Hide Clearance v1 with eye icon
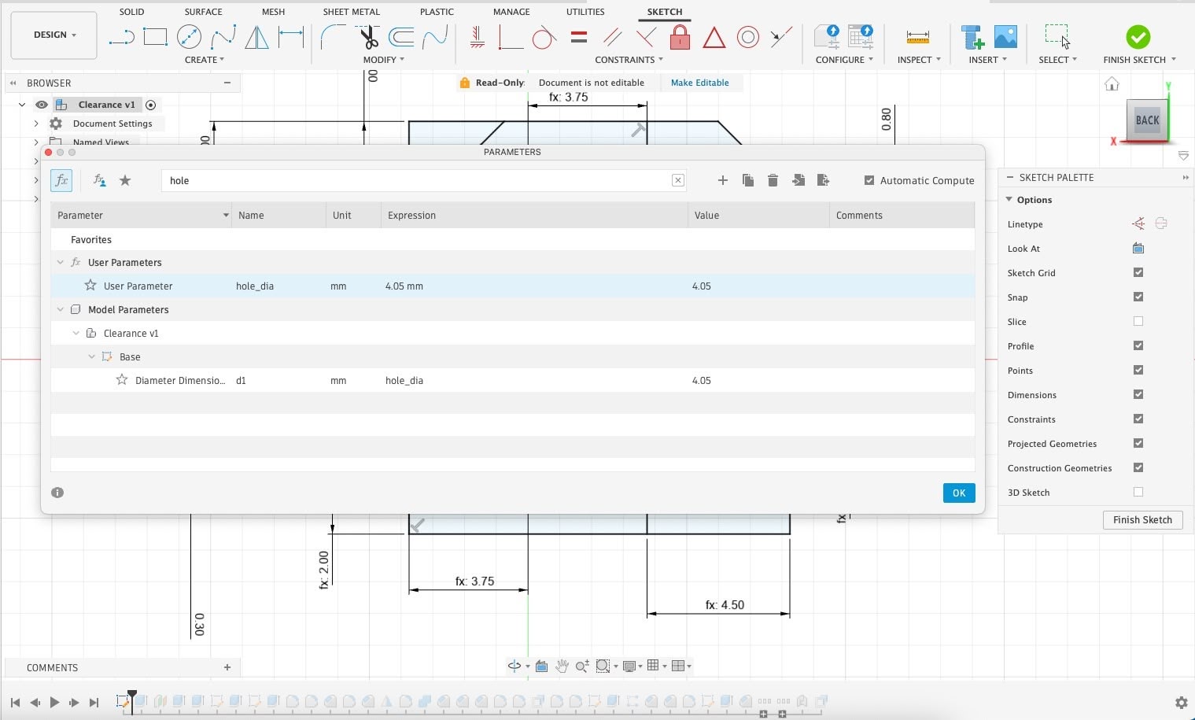The image size is (1195, 720). click(x=41, y=105)
